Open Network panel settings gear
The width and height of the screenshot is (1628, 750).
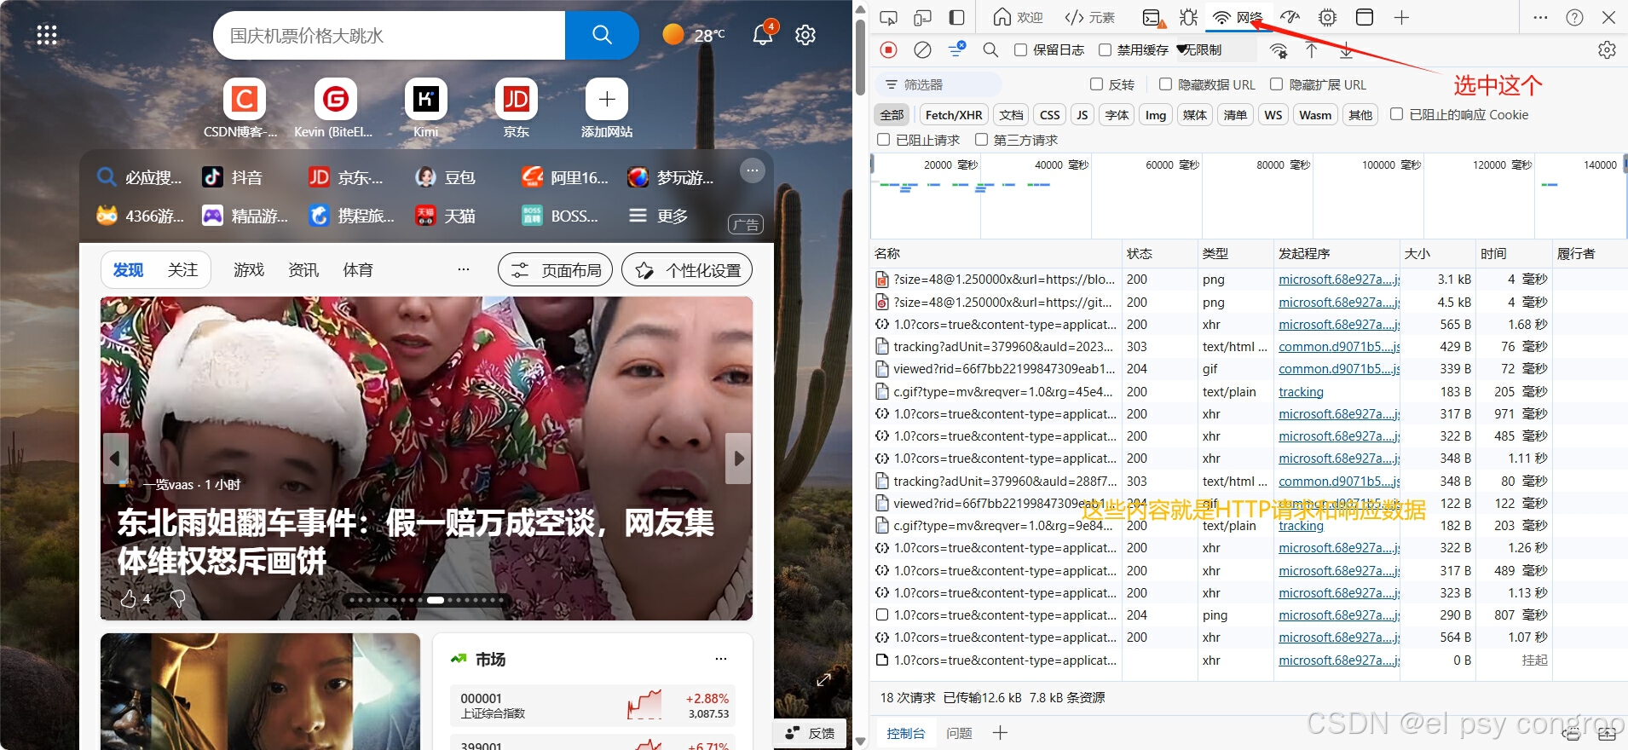[1607, 50]
